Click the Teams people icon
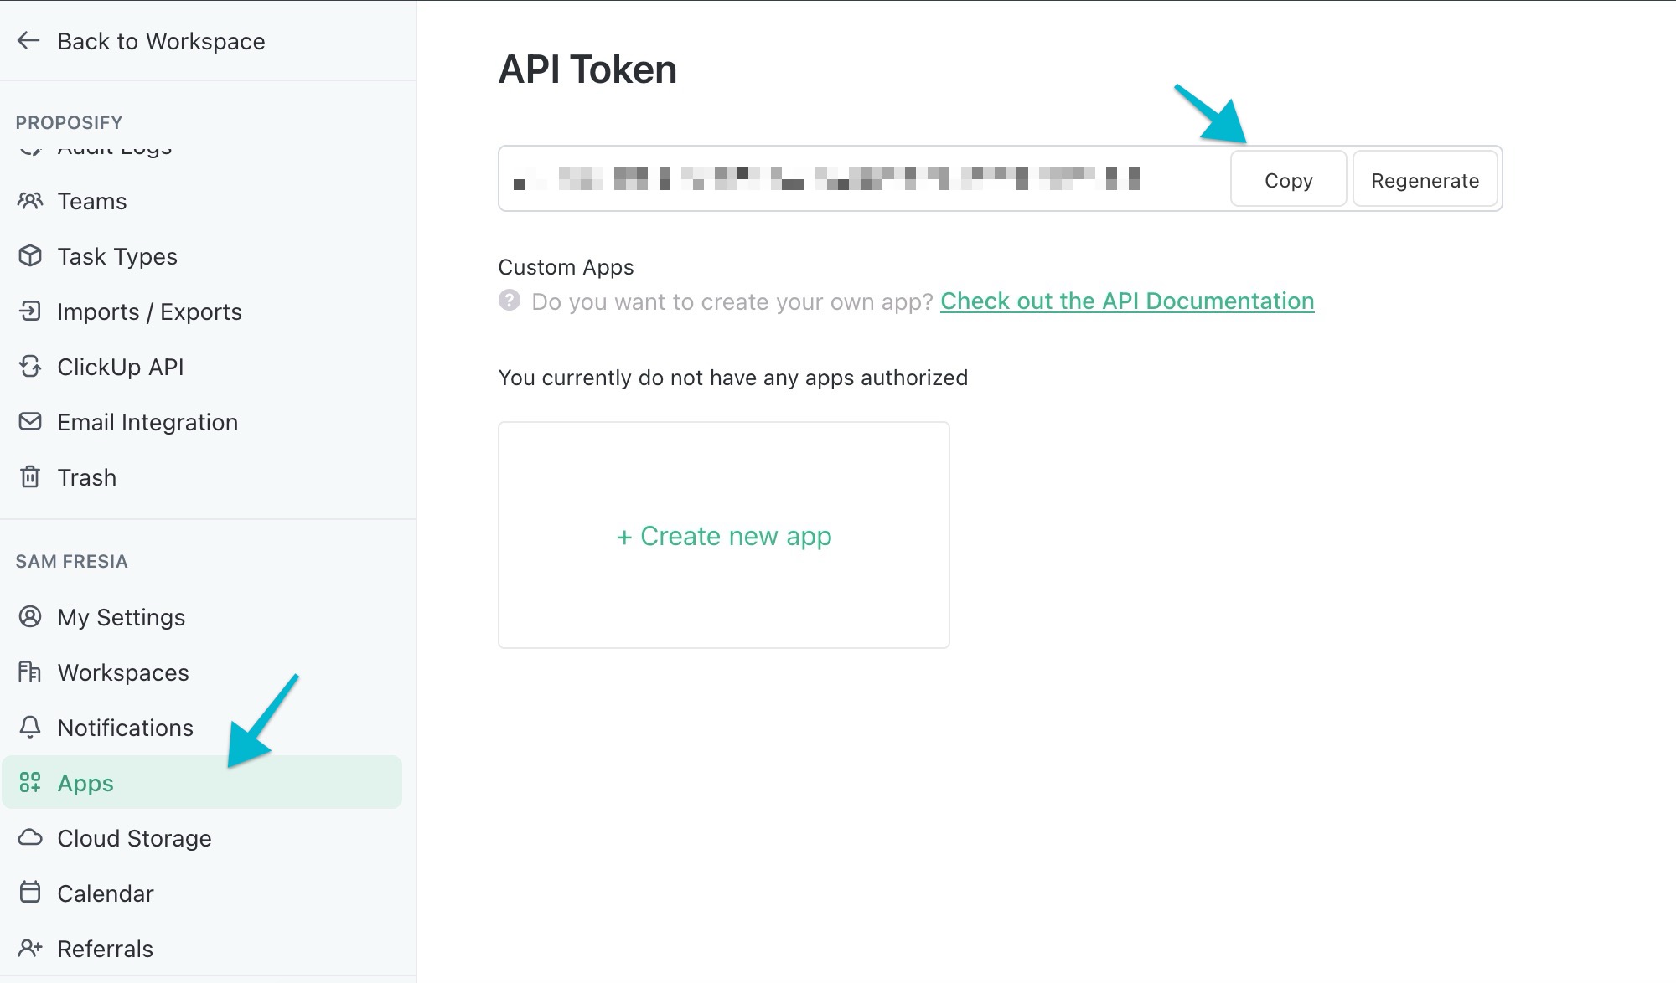Screen dimensions: 1676x983 30,201
